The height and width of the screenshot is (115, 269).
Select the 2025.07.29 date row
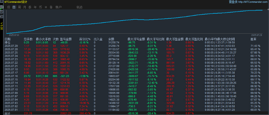point(11,46)
